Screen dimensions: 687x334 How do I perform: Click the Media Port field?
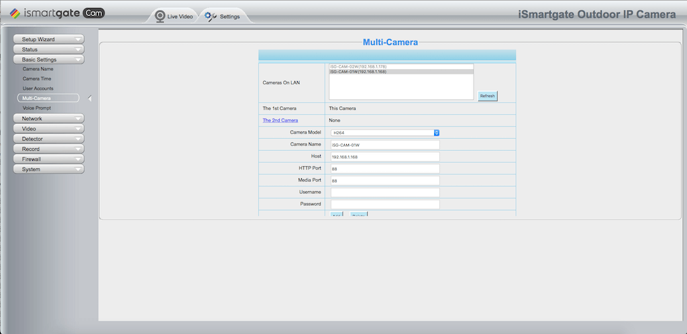[x=385, y=180]
